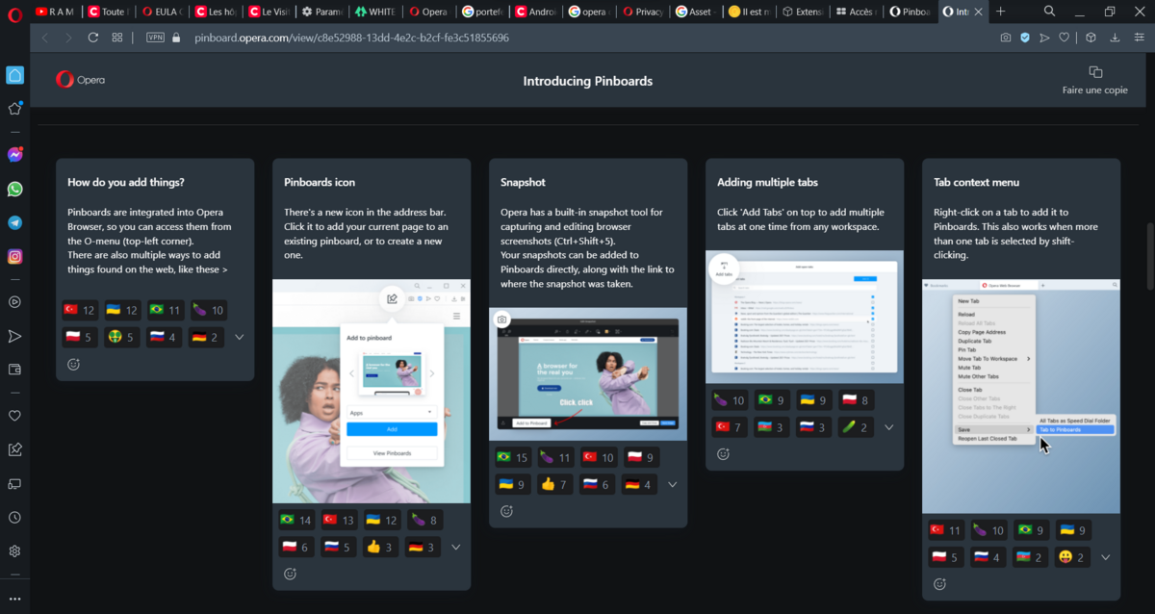Add a reaction to Tab context menu card
Viewport: 1155px width, 614px height.
(x=939, y=584)
